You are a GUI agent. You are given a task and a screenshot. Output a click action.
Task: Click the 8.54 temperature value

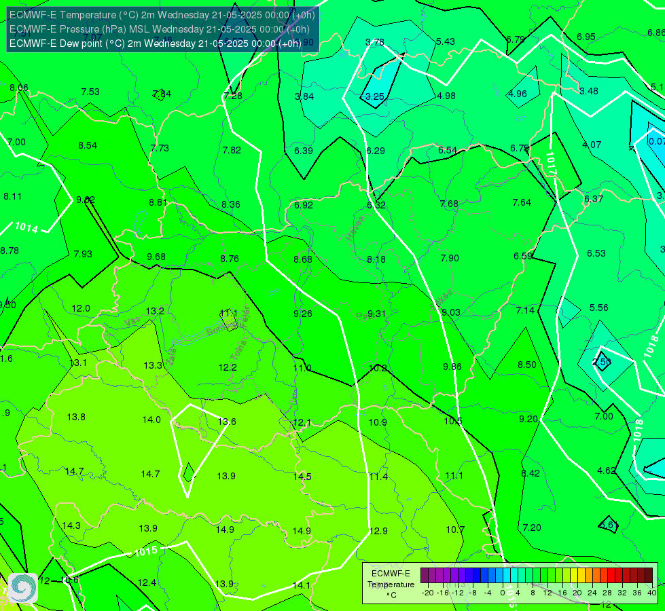tap(88, 145)
